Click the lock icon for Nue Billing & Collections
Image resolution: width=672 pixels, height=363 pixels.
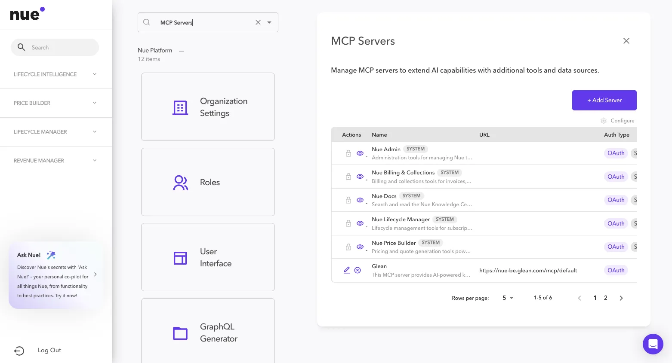point(348,177)
